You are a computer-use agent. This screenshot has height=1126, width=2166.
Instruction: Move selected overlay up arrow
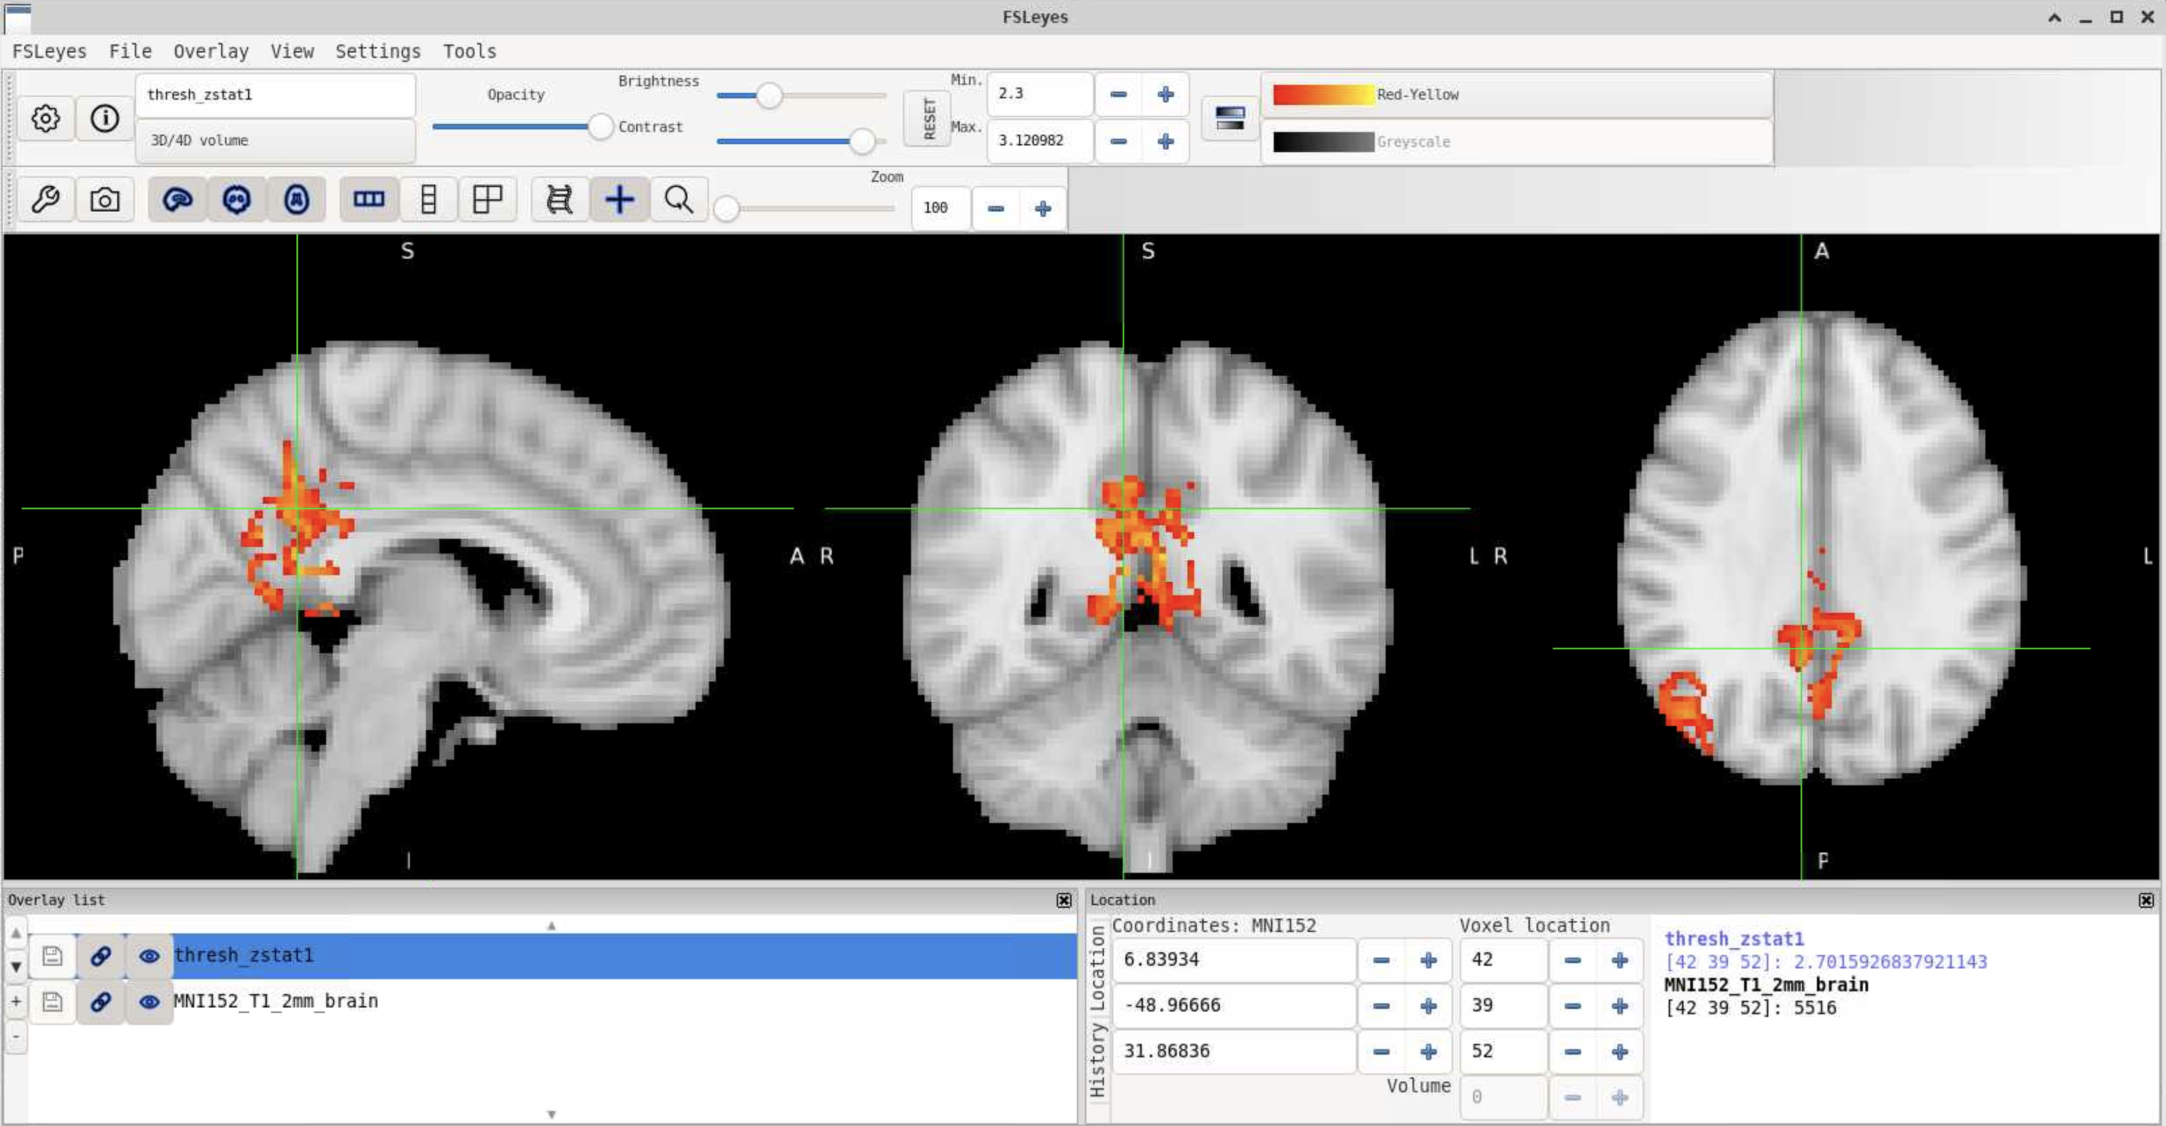click(16, 933)
